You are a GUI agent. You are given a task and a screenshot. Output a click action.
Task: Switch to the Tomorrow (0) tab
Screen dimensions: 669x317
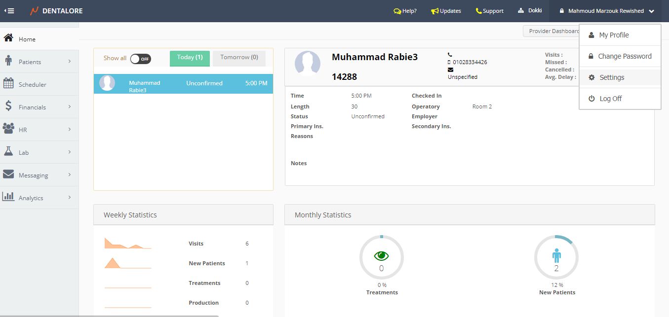[x=239, y=58]
